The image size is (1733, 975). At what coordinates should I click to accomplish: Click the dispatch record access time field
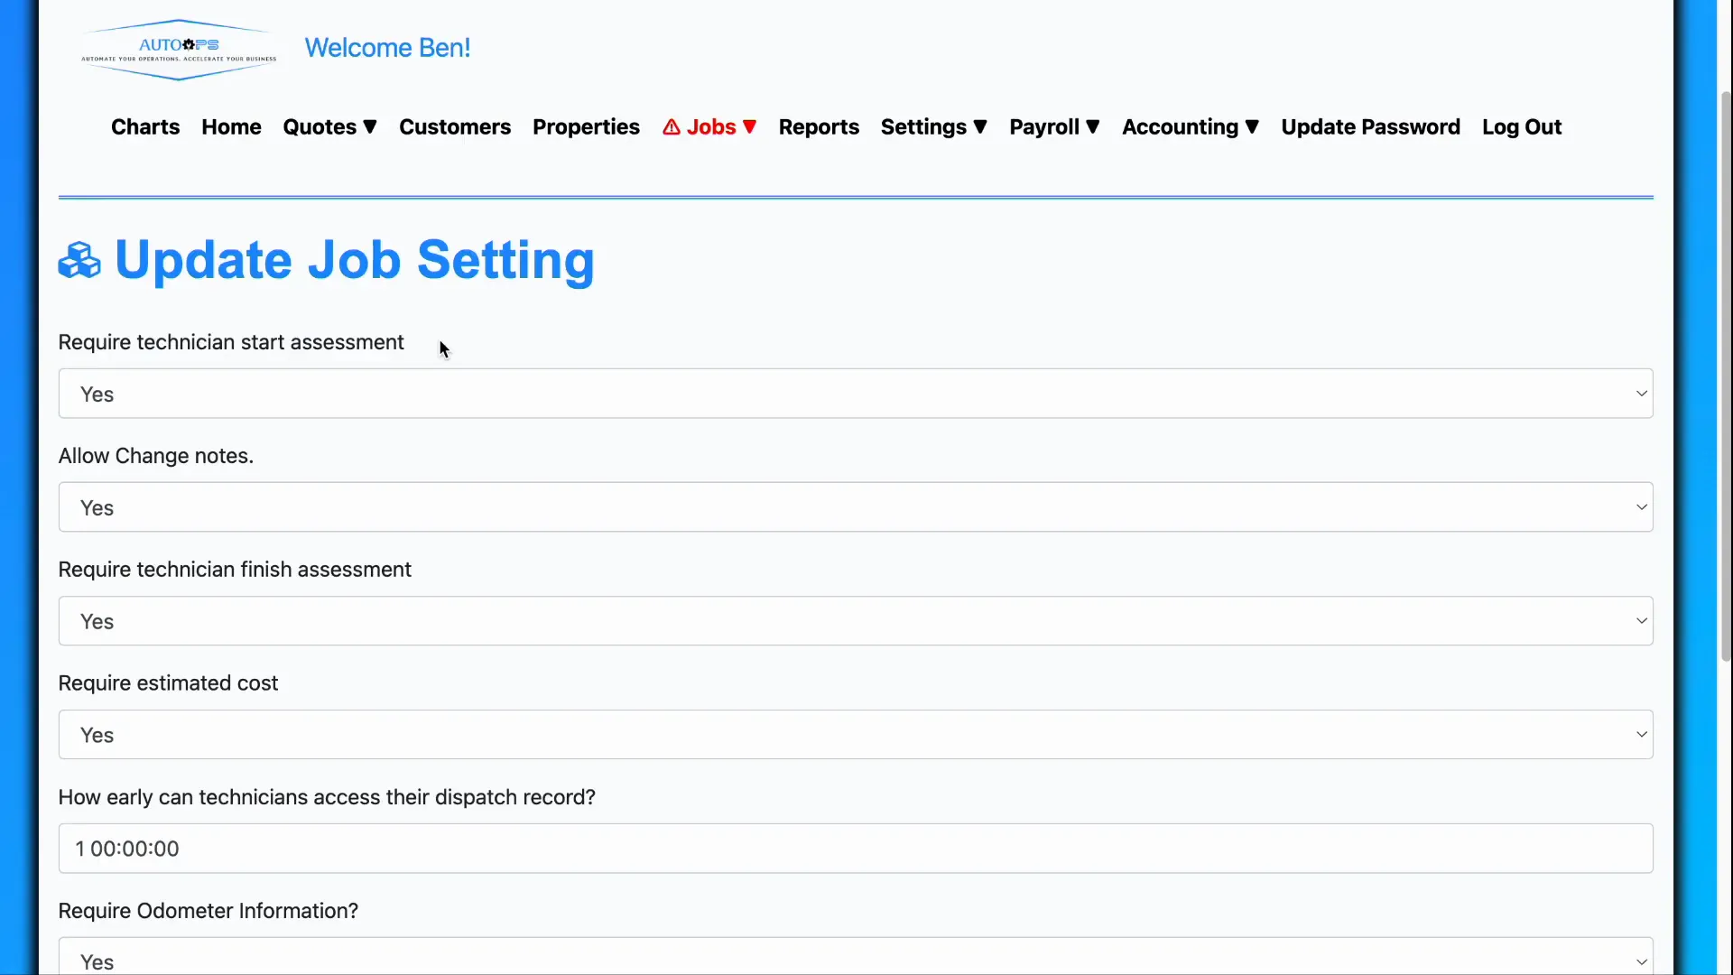(x=856, y=849)
